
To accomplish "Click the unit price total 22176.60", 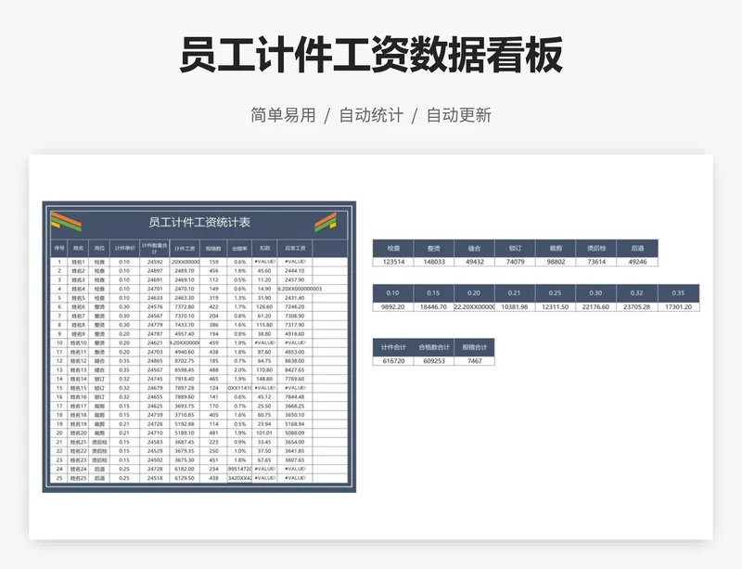I will coord(596,307).
